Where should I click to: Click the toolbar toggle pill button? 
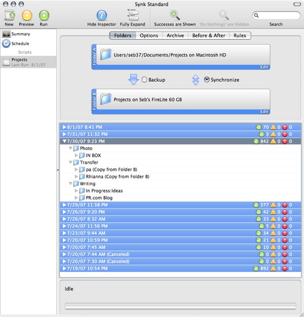[297, 4]
